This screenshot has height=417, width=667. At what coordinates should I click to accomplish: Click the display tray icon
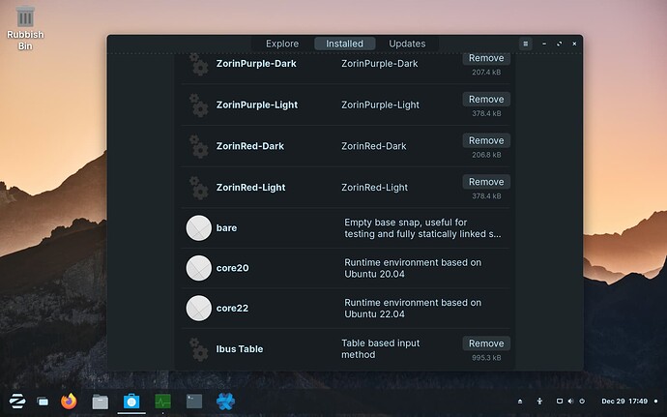pos(560,402)
